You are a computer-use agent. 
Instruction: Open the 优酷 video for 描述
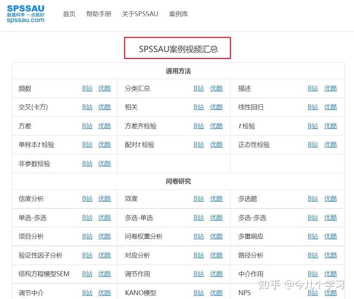(x=330, y=89)
